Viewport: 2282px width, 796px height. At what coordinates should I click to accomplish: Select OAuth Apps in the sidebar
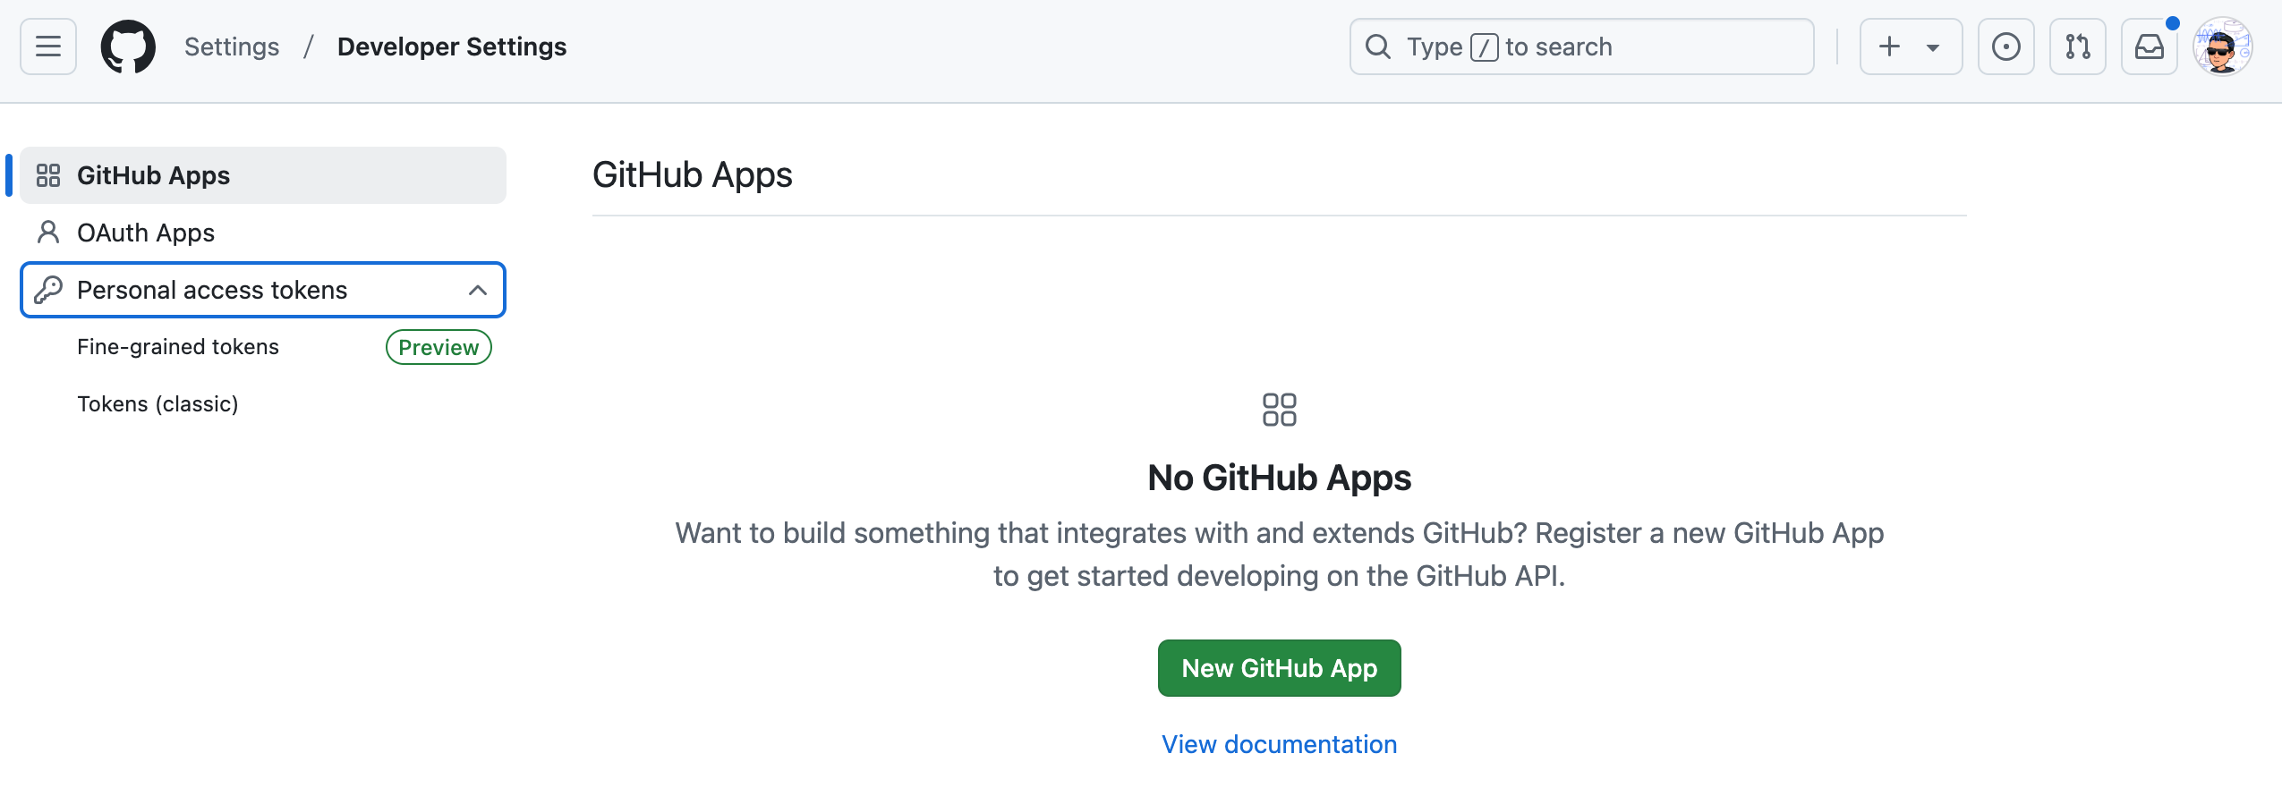click(x=146, y=233)
